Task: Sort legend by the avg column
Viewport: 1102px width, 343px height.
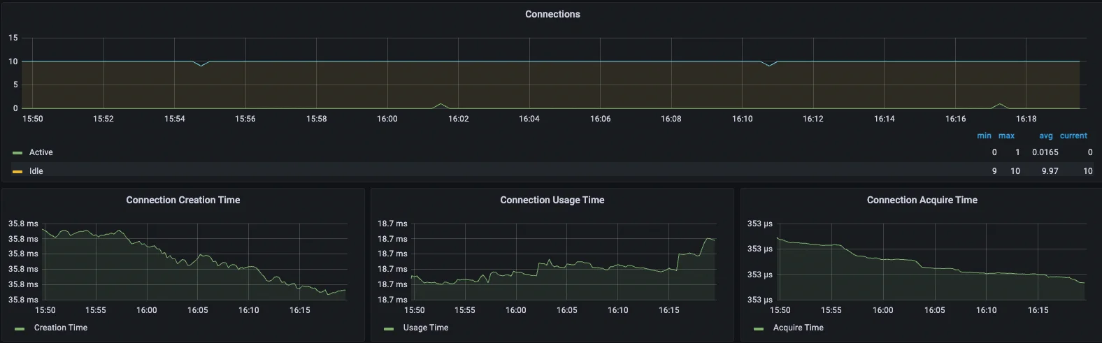Action: tap(1045, 136)
